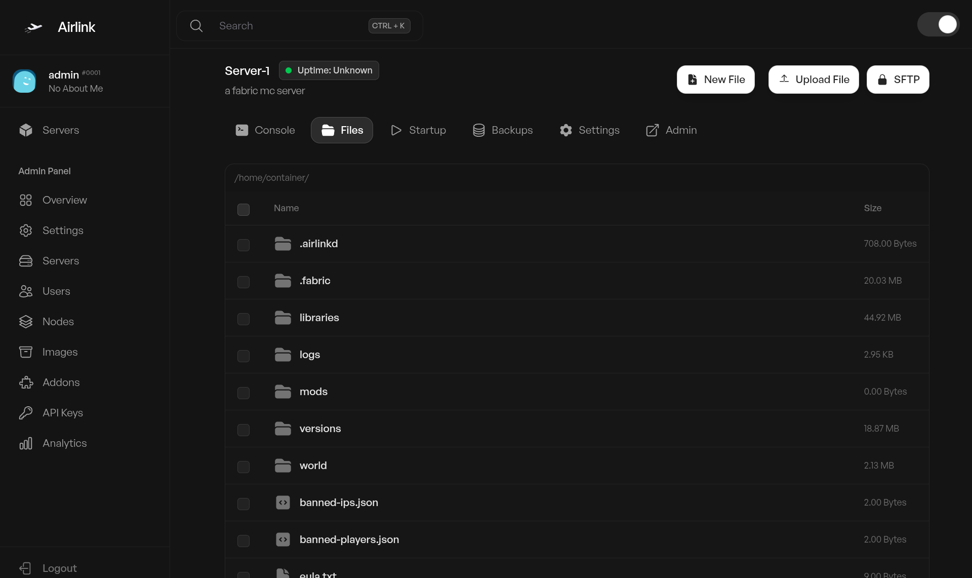Select the checkbox for the libraries folder
972x578 pixels.
click(x=244, y=319)
